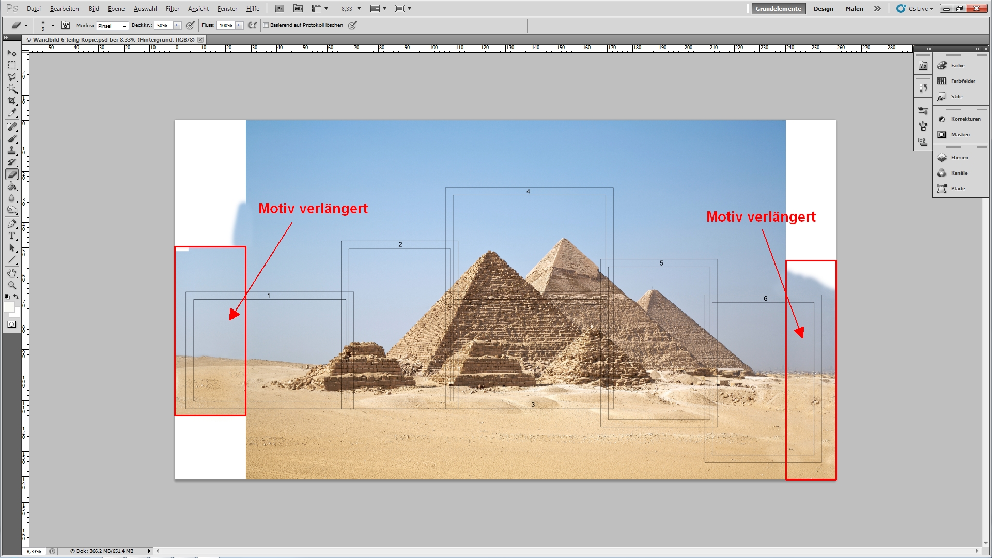The image size is (992, 558).
Task: Select the Magic Wand tool
Action: (12, 89)
